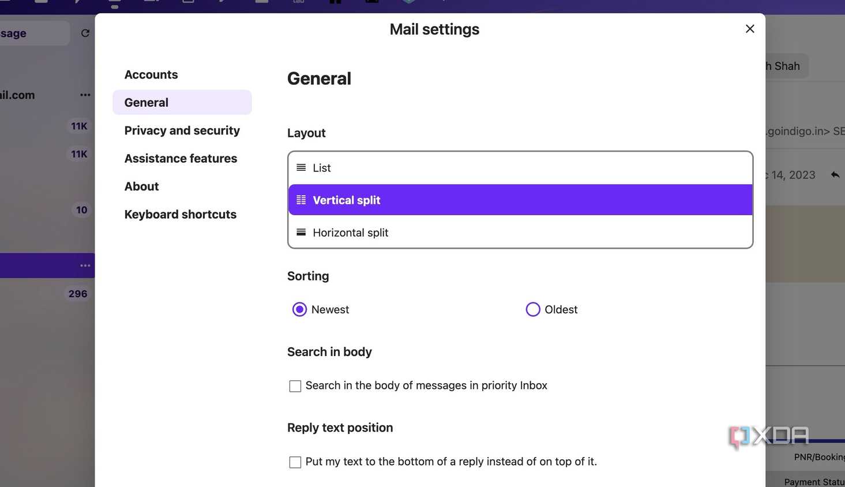Enable search in body of messages checkbox
This screenshot has width=845, height=487.
click(295, 386)
